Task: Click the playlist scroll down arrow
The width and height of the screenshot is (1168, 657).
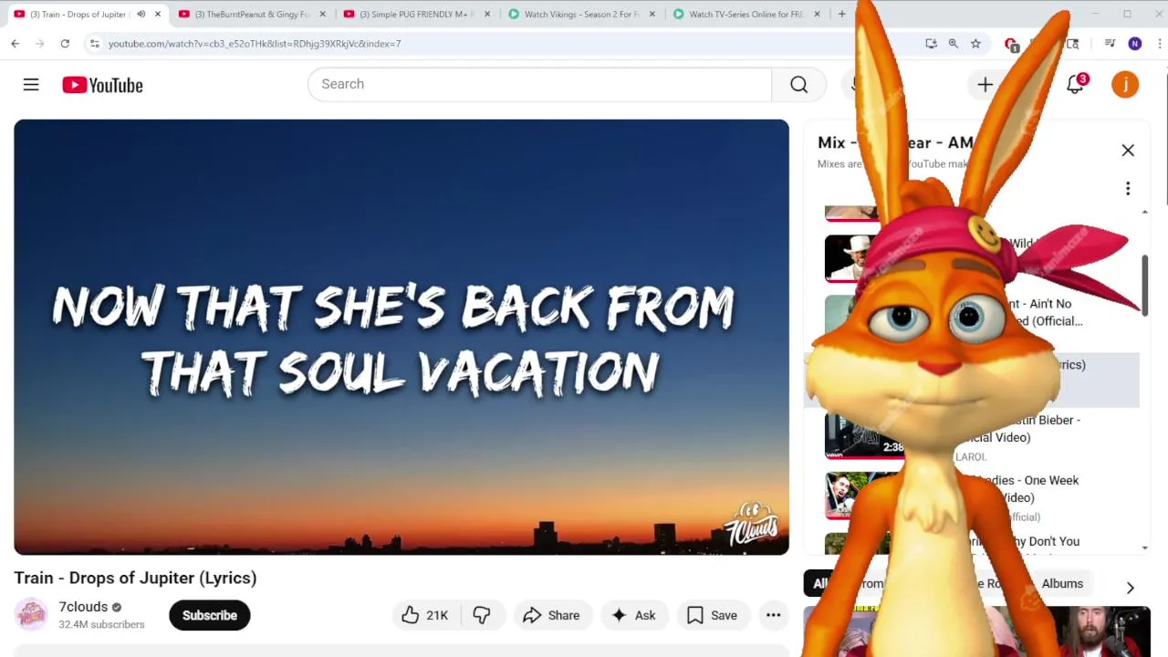Action: click(x=1145, y=548)
